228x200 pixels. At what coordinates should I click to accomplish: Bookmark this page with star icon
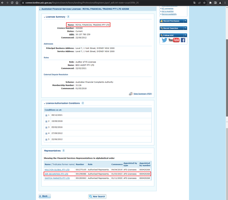[204, 3]
